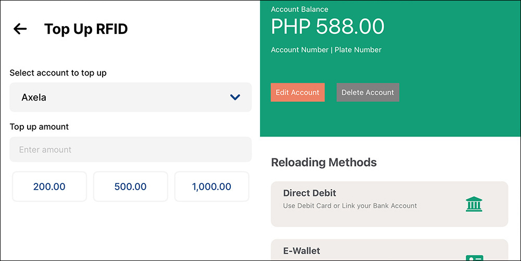Select the E-Wallet reloading method

click(x=389, y=250)
